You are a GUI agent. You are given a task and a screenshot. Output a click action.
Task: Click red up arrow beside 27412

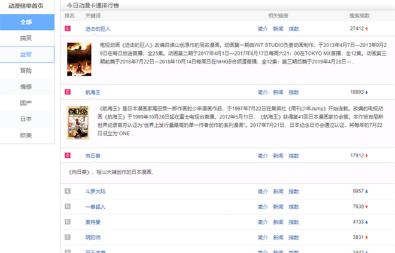366,29
